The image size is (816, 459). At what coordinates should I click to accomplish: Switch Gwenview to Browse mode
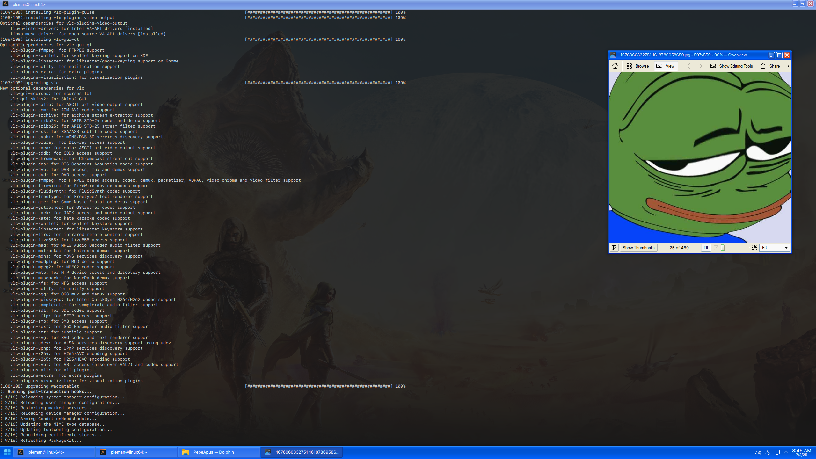[637, 66]
